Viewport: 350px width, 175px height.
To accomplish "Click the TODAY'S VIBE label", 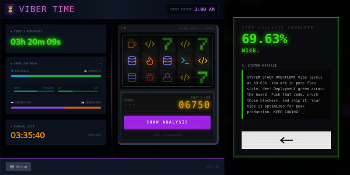I will click(200, 98).
